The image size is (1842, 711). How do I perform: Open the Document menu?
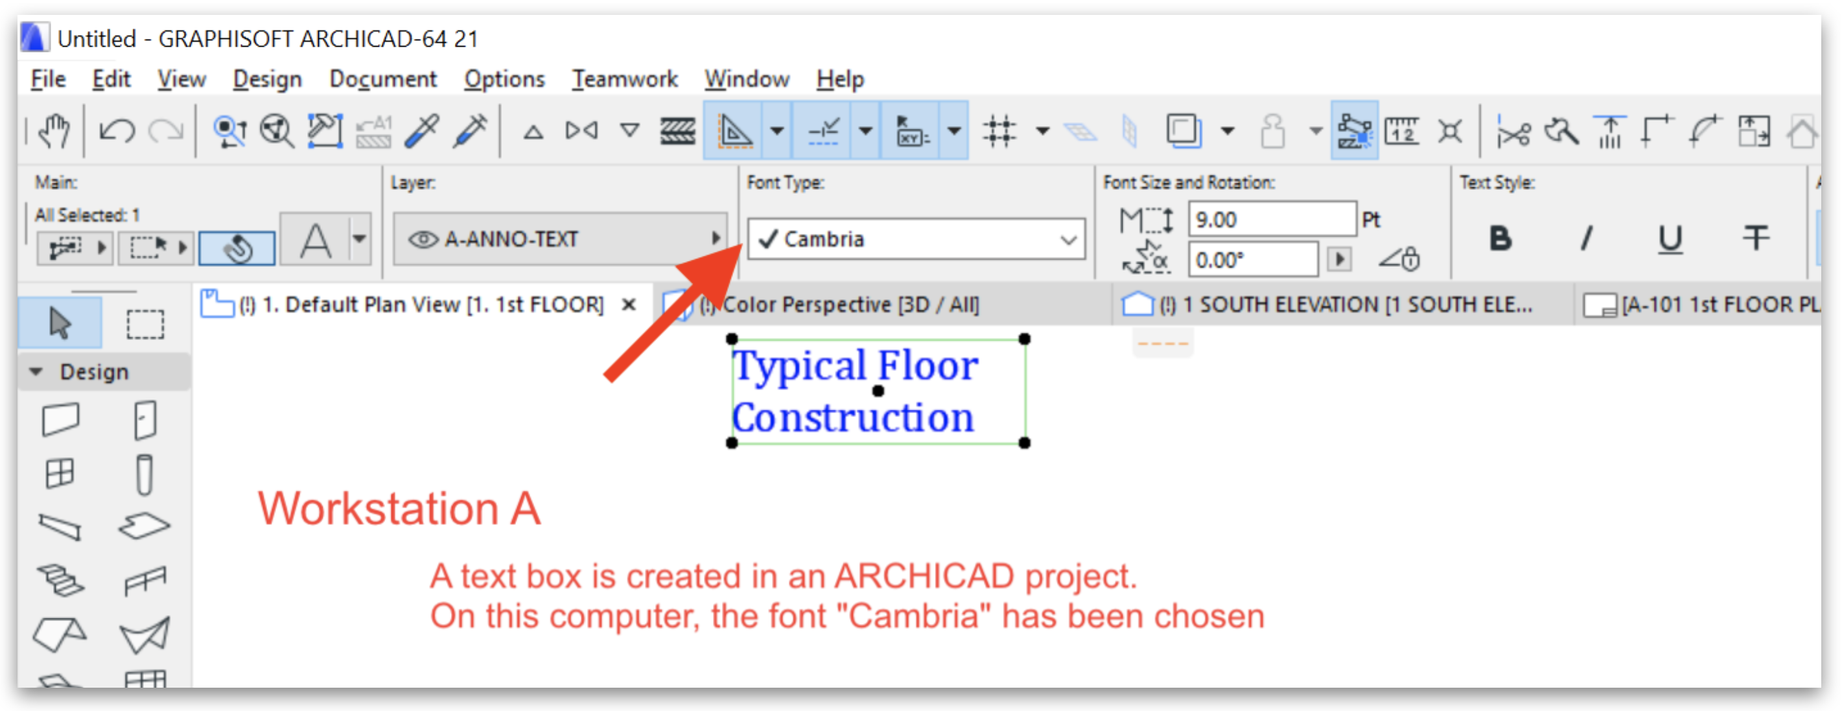coord(382,78)
